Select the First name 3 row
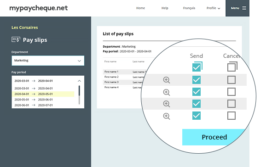Image resolution: width=266 pixels, height=167 pixels. [123, 82]
